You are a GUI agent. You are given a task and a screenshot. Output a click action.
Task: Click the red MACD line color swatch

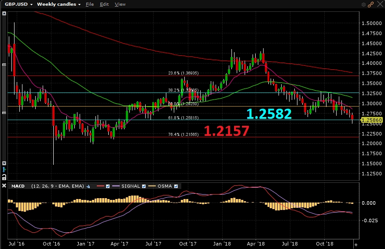pyautogui.click(x=101, y=186)
